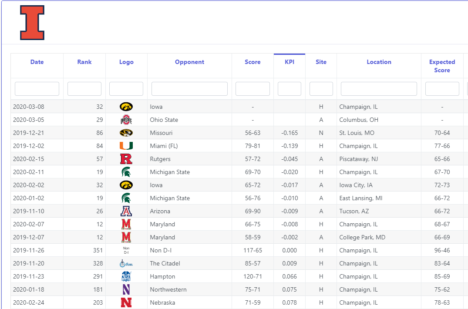Screen dimensions: 468x309
Task: Click the Illinois orange I logo
Action: click(x=32, y=23)
